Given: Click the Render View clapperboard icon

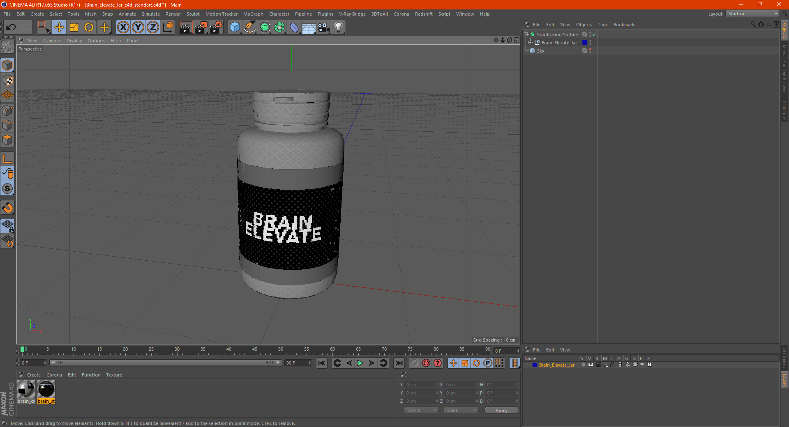Looking at the screenshot, I should 186,27.
